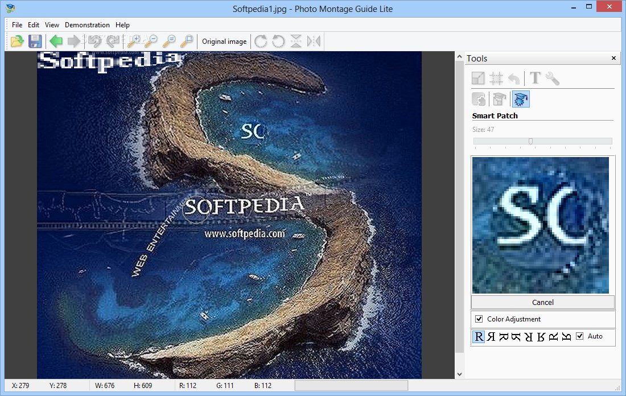Select the blue Smart Patch tool
This screenshot has height=396, width=626.
521,99
